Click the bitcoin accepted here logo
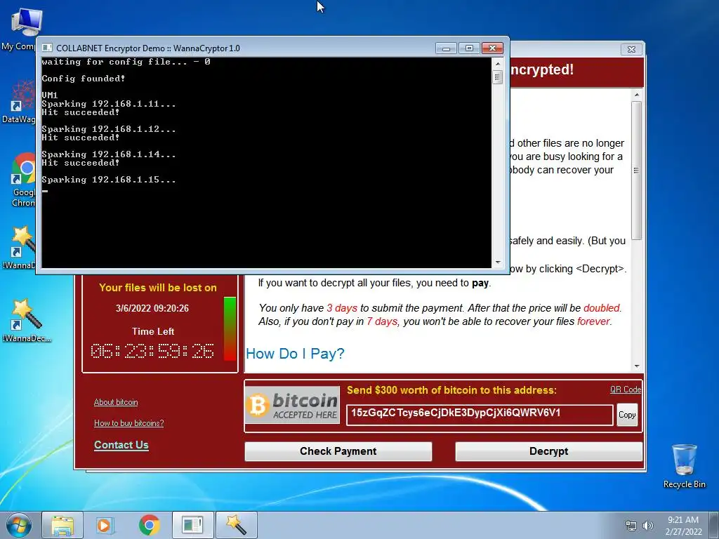 point(293,405)
